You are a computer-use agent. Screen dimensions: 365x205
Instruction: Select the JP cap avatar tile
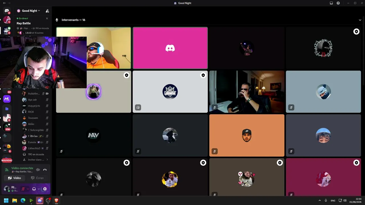coord(247,135)
